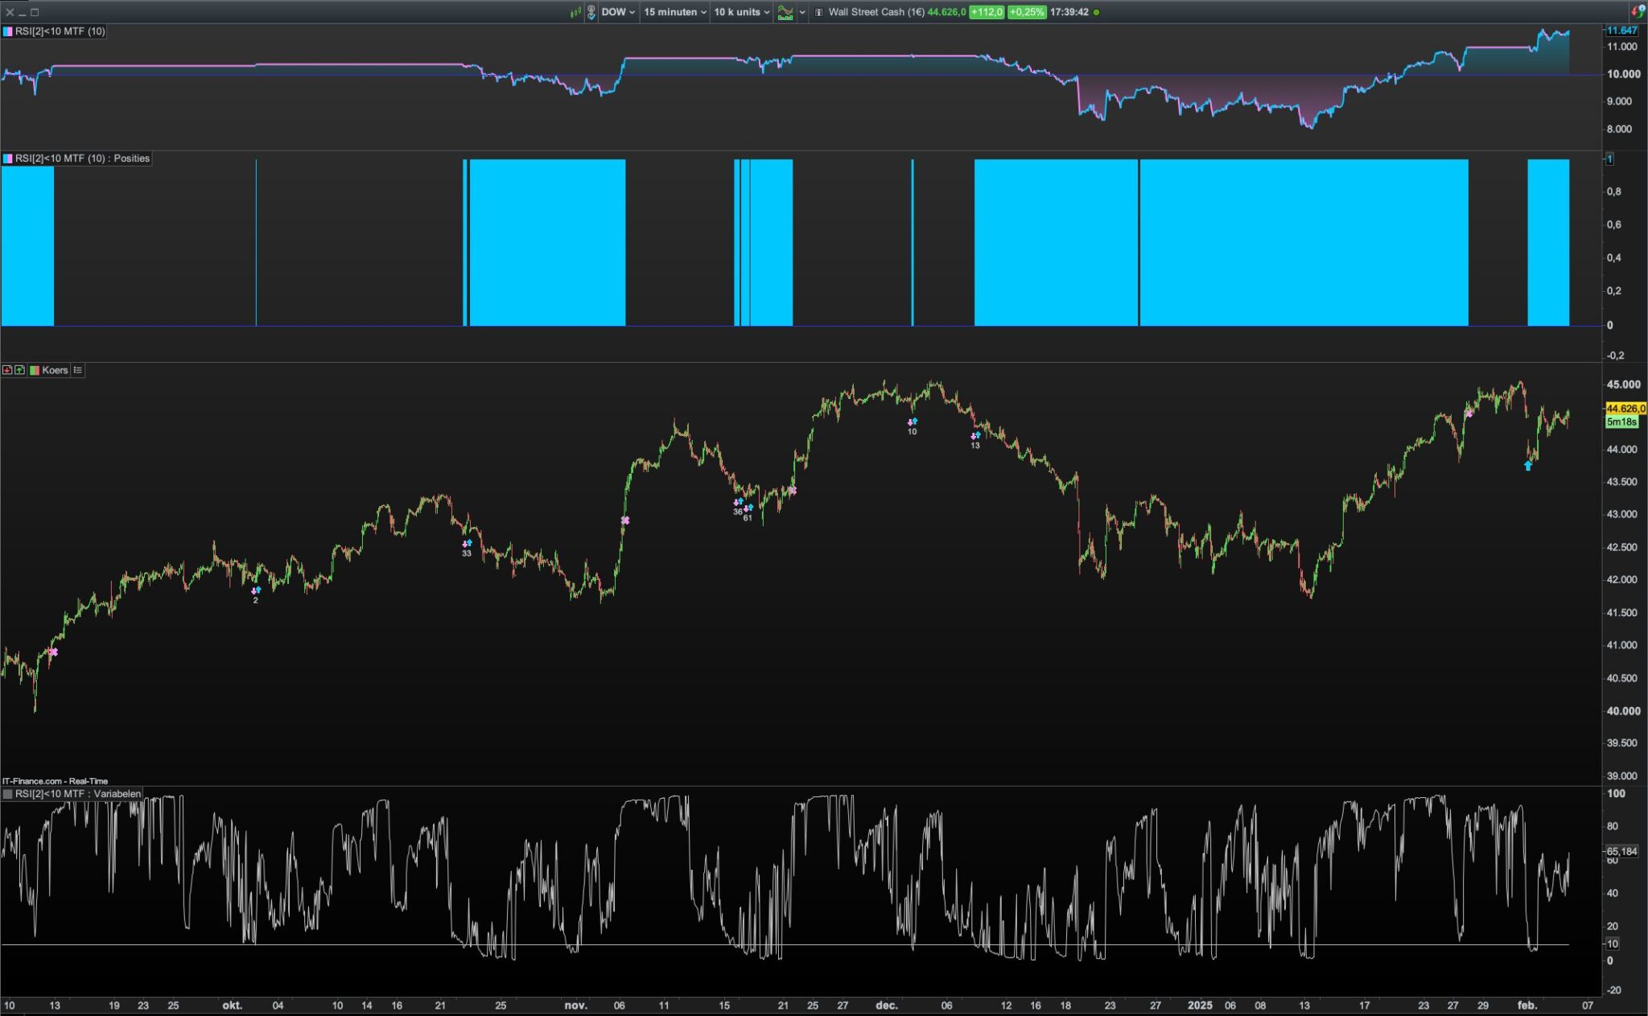Open the 15 minuten timeframe dropdown
The width and height of the screenshot is (1648, 1016).
point(674,12)
